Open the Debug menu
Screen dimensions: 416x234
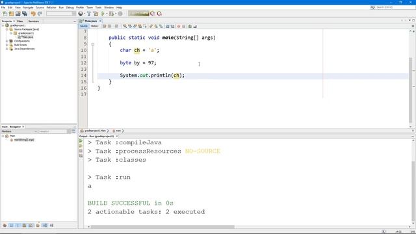70,7
